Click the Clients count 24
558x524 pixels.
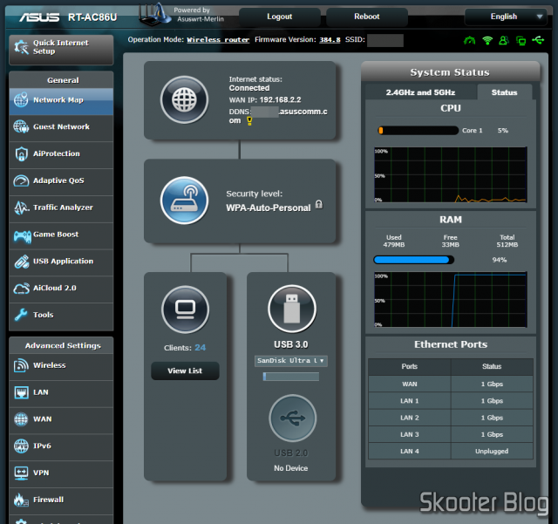click(200, 347)
